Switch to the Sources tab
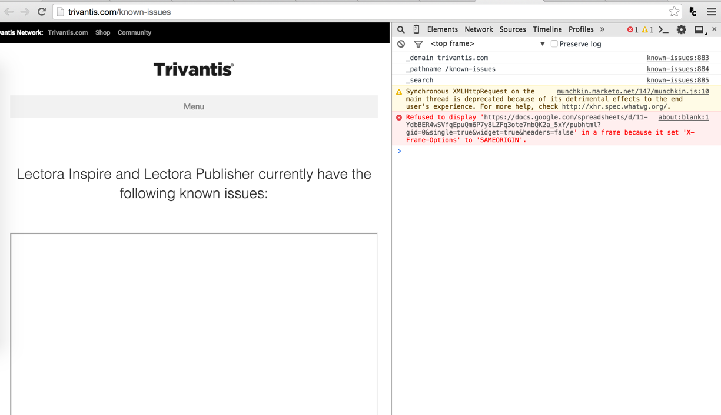 [513, 29]
